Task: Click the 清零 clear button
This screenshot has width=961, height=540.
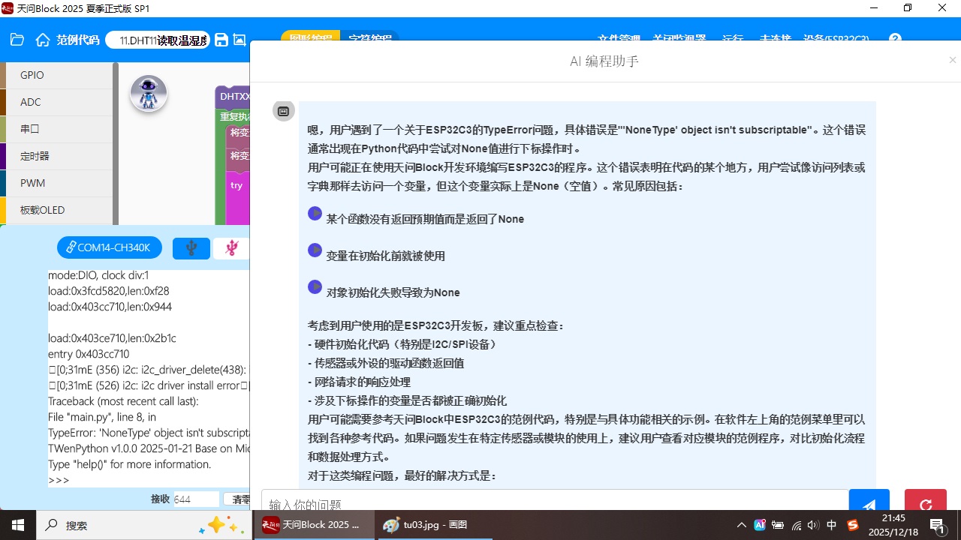Action: (238, 499)
